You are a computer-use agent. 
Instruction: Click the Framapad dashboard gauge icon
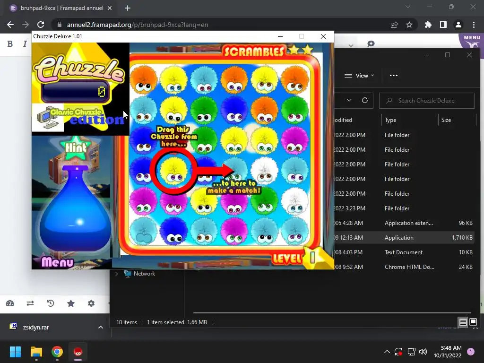coord(10,303)
